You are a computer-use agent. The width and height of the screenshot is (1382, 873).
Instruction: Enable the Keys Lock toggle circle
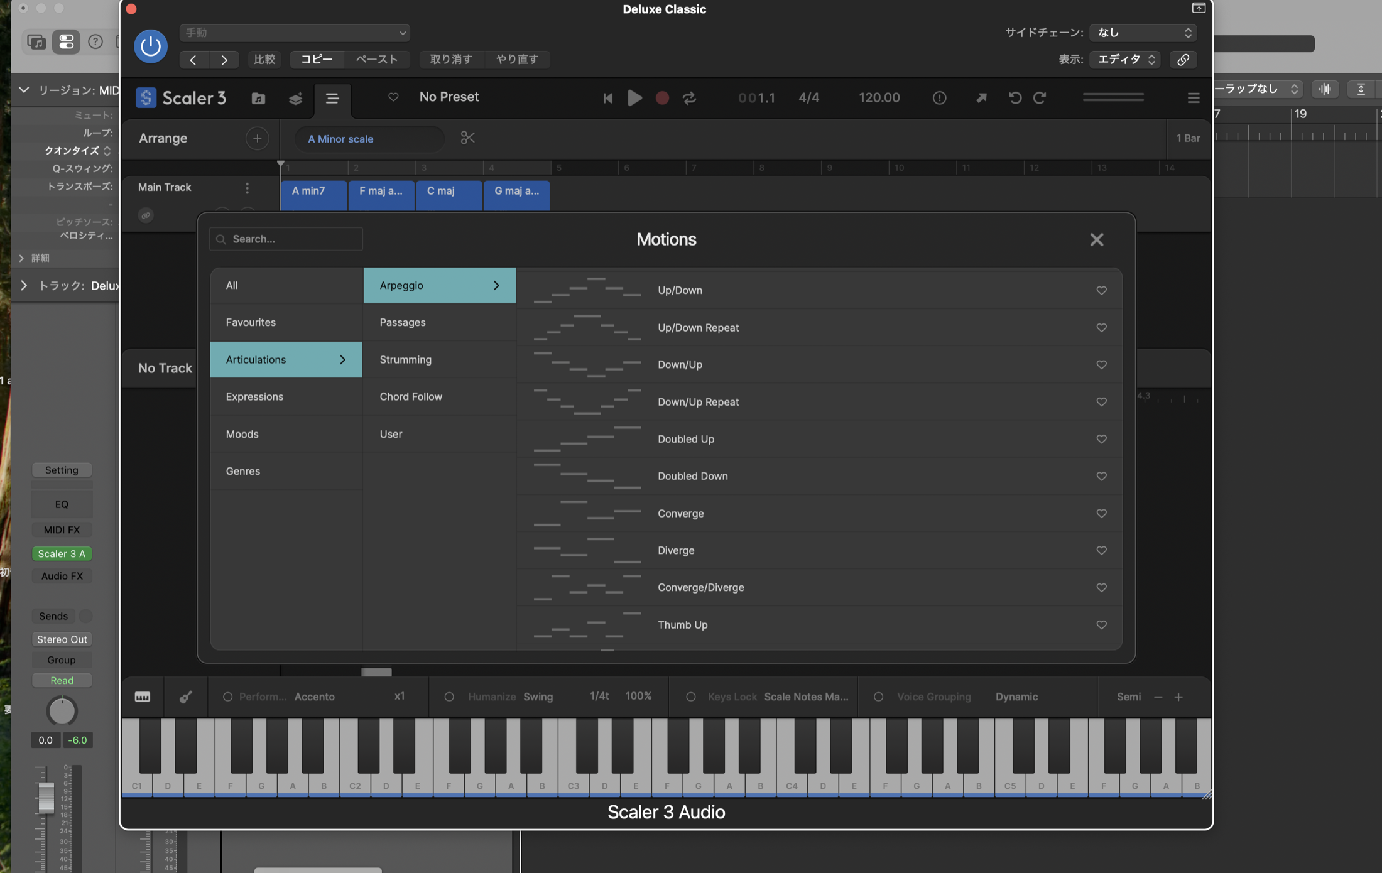click(x=691, y=697)
